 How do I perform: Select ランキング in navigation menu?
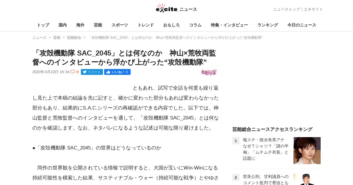point(268,25)
